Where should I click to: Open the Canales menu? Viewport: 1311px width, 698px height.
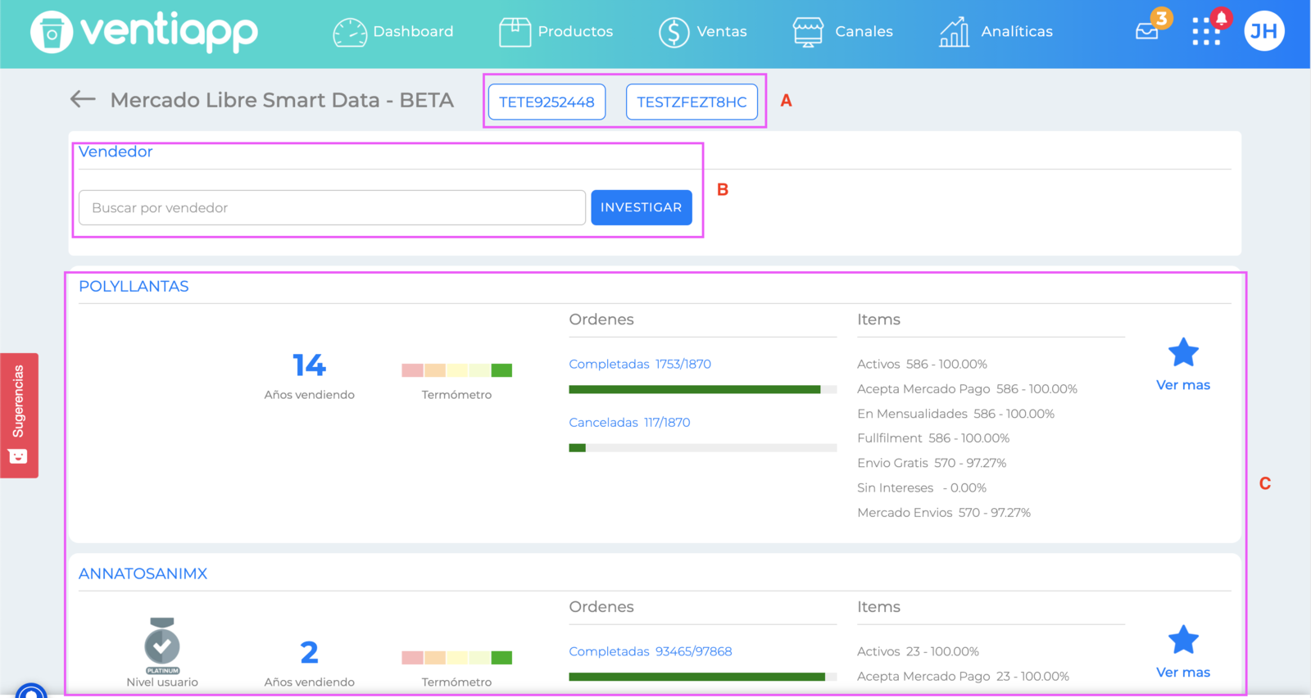click(x=843, y=32)
